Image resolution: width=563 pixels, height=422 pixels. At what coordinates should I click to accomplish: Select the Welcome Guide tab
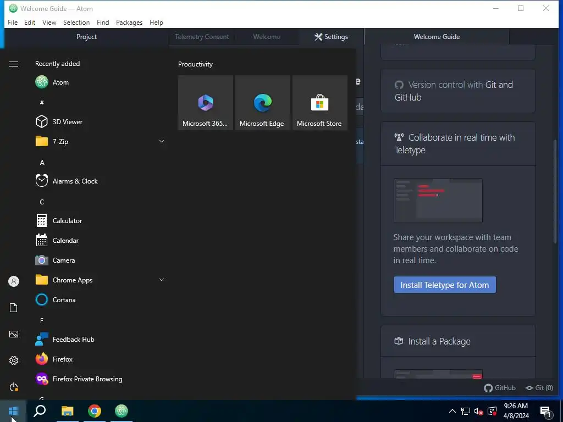[437, 37]
